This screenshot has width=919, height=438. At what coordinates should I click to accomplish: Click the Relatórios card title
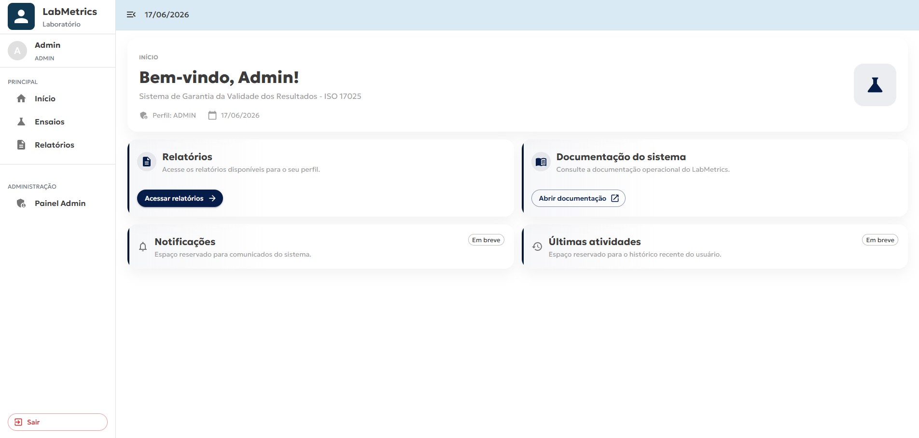[x=187, y=157]
